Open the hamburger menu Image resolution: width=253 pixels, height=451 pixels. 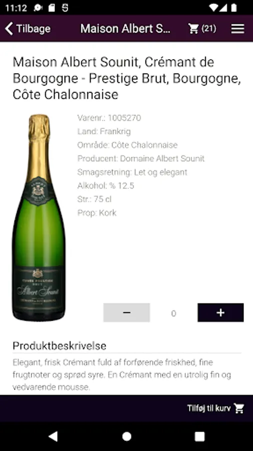pos(238,29)
